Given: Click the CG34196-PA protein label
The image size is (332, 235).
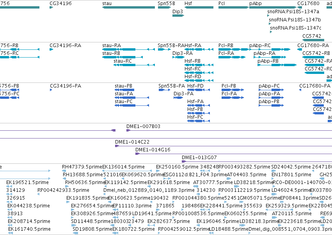Looking at the screenshot, I should (x=66, y=86).
